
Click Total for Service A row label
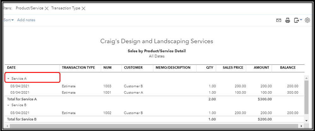click(22, 99)
